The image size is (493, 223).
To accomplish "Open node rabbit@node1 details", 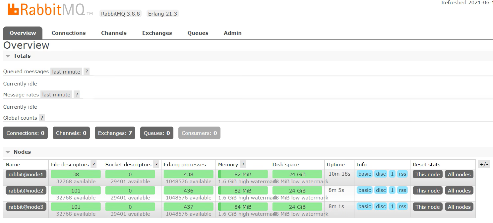I will [26, 174].
